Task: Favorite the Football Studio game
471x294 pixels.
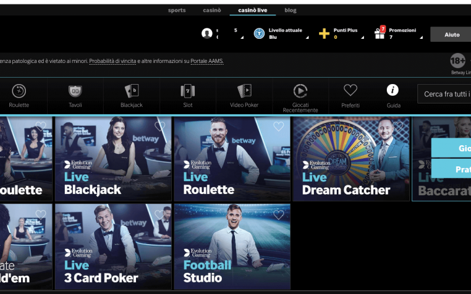Action: tap(278, 215)
